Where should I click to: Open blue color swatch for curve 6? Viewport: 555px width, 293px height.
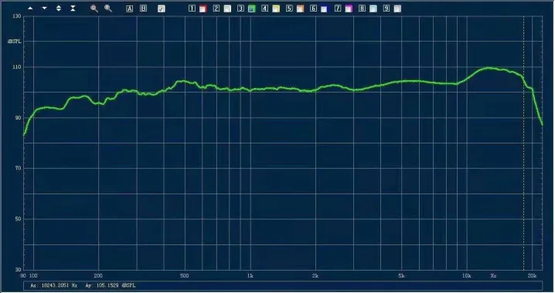coord(324,8)
